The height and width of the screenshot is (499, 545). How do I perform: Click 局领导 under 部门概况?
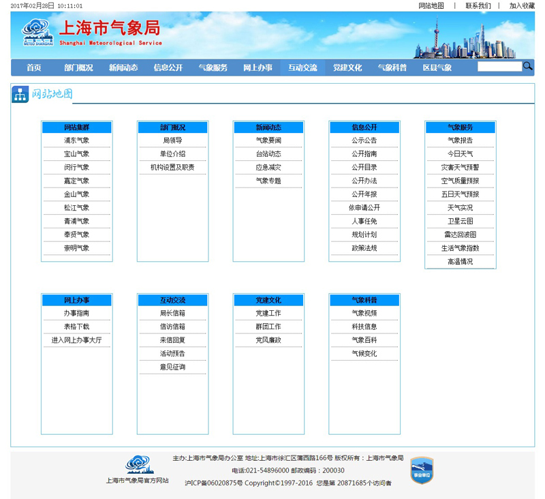[173, 140]
